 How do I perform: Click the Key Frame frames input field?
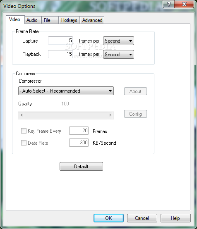[79, 131]
